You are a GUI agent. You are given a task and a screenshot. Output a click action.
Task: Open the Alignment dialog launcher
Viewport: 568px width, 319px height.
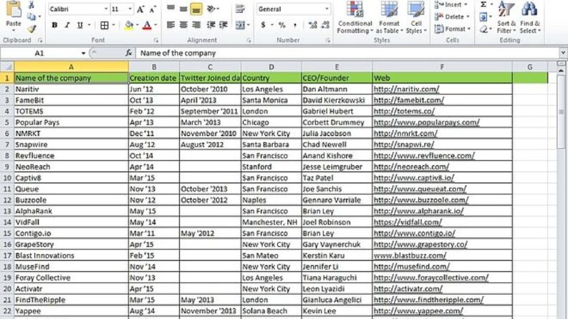tap(249, 40)
